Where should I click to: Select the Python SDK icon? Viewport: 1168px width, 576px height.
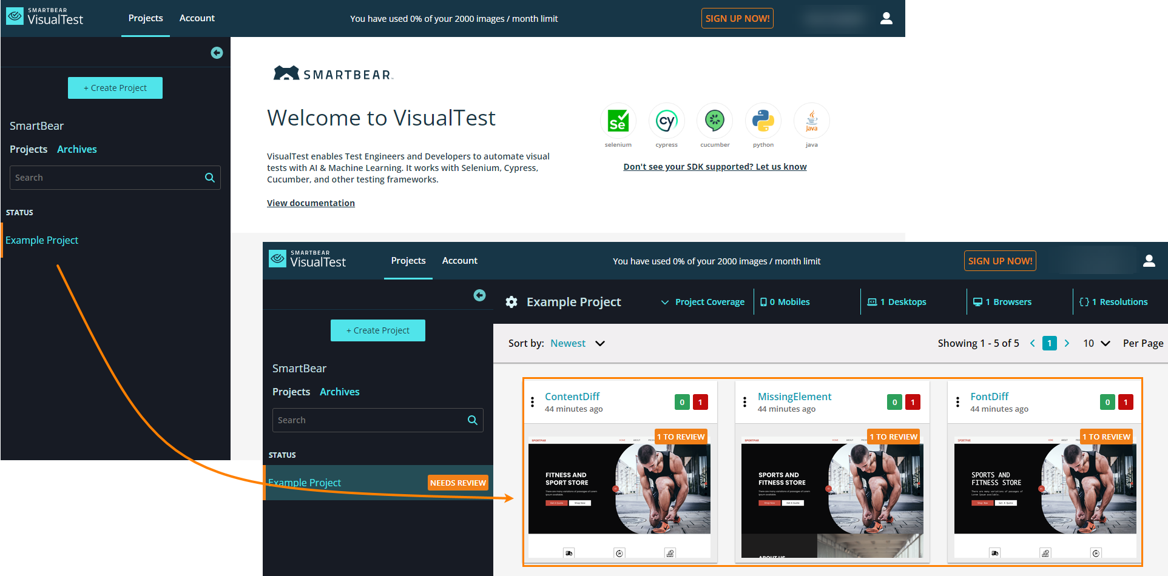point(763,121)
